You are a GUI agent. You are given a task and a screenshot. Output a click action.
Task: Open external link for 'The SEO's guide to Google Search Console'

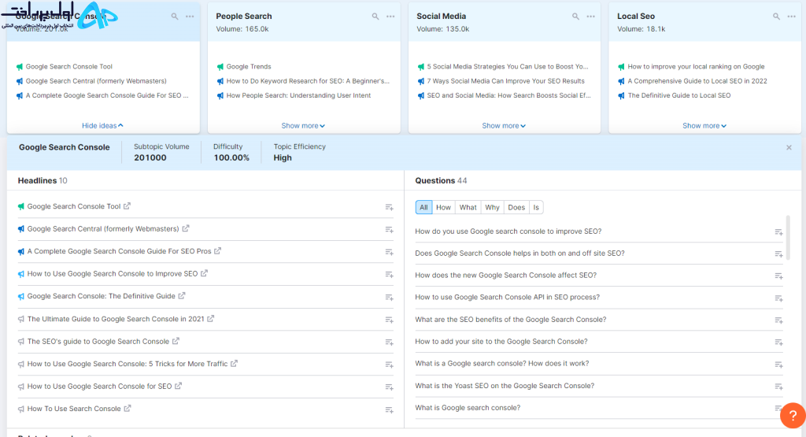(176, 341)
